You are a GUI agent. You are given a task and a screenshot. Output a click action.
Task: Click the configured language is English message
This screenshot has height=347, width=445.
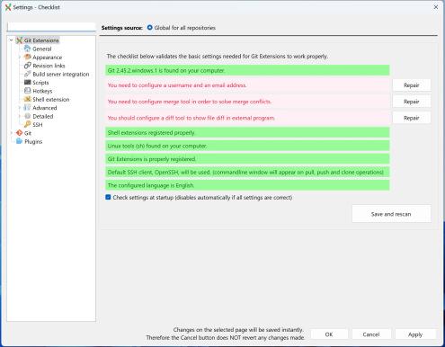click(x=247, y=185)
